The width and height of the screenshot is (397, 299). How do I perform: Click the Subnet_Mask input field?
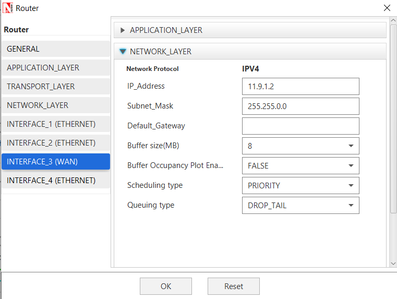coord(300,106)
